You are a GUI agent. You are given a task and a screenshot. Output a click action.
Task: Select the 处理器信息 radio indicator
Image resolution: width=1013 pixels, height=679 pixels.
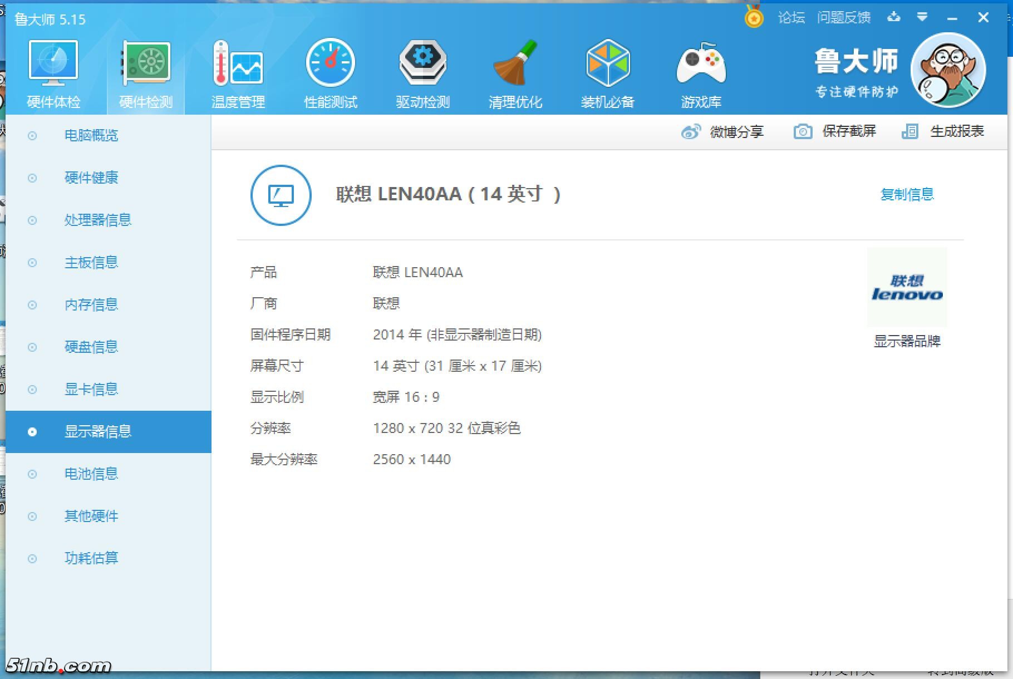[32, 220]
